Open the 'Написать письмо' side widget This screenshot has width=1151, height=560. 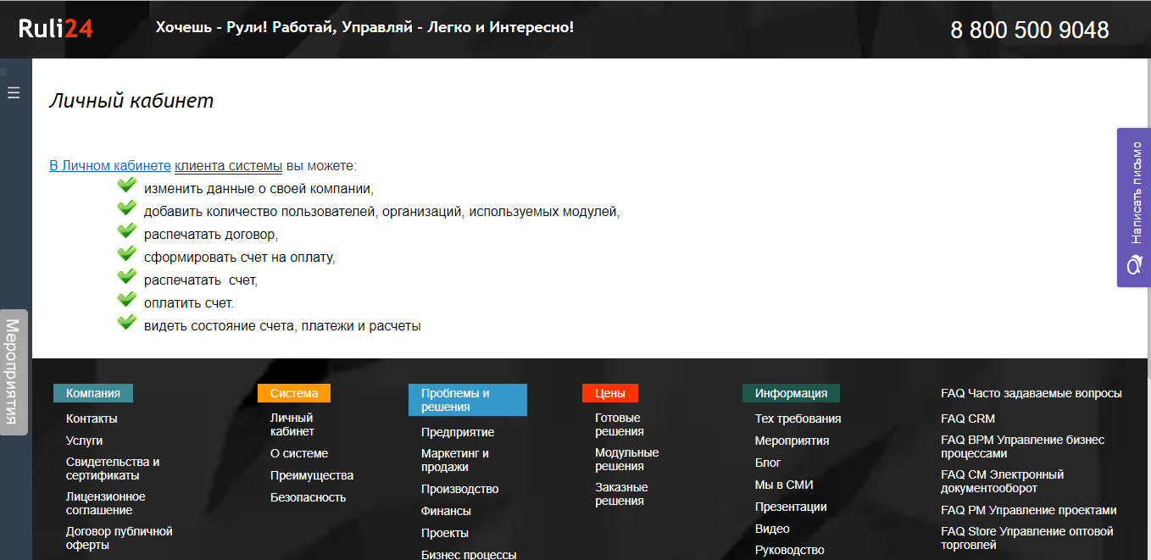(1134, 208)
